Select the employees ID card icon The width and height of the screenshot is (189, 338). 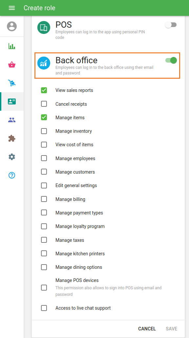[x=12, y=101]
